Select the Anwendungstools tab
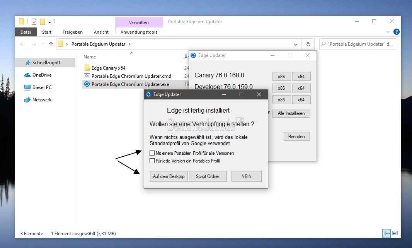 [139, 32]
